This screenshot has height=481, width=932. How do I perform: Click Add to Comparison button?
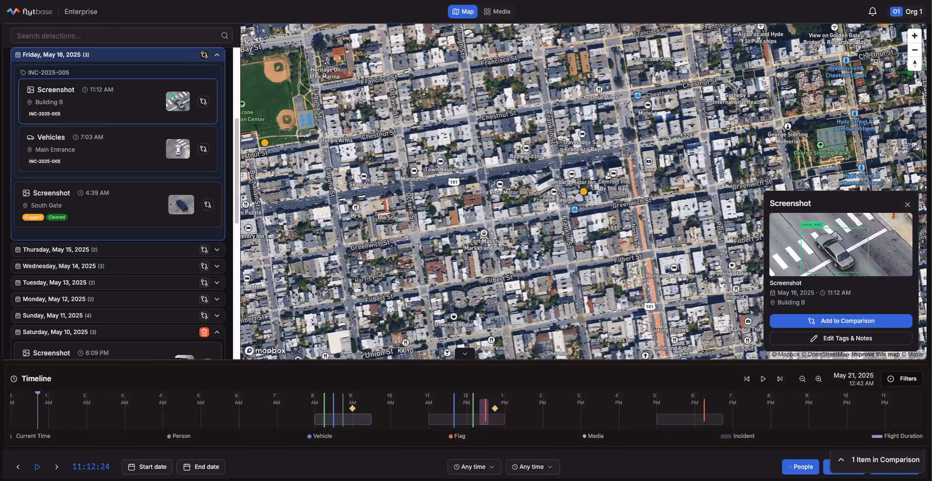(x=840, y=321)
